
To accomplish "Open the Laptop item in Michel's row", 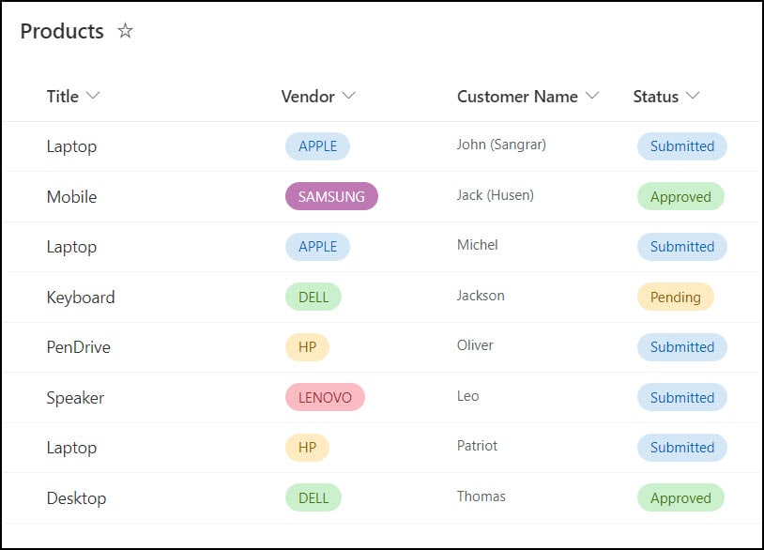I will (x=71, y=247).
